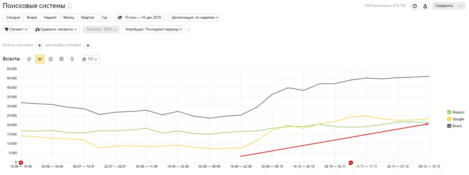
Task: Open the 7/7 annotations dropdown
Action: tap(90, 59)
